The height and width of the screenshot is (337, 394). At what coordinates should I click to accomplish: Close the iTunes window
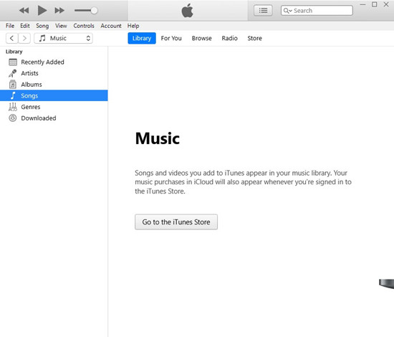click(386, 4)
